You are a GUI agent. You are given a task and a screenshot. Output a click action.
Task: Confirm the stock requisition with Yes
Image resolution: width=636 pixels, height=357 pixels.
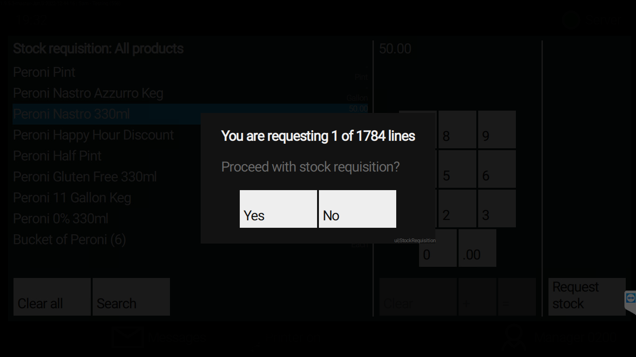pos(278,209)
